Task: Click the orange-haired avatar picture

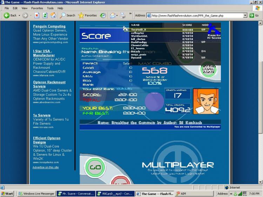Action: click(x=206, y=101)
